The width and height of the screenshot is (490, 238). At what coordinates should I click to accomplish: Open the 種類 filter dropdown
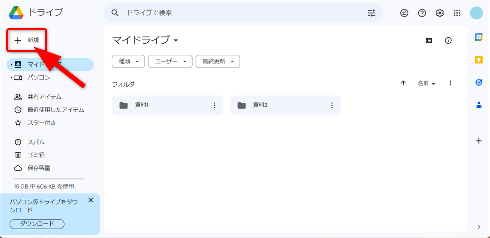click(x=128, y=62)
